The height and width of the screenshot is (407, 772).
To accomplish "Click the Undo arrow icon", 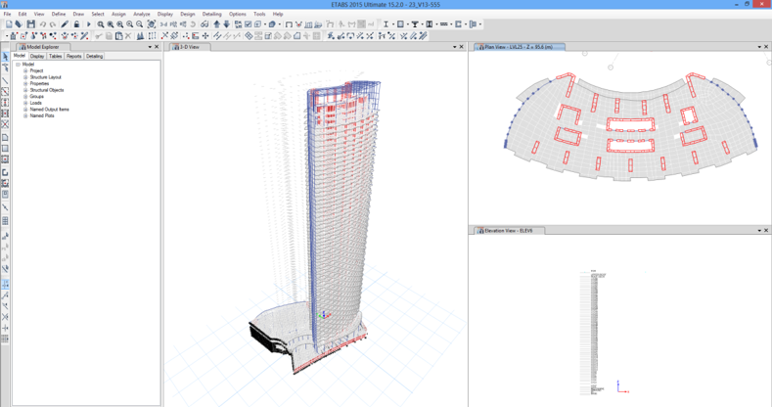I will [x=43, y=24].
